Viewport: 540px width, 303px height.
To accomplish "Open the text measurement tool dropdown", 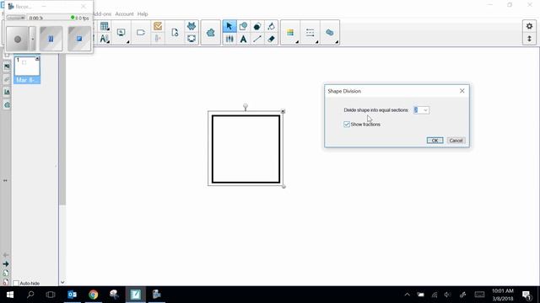I will pos(105,39).
